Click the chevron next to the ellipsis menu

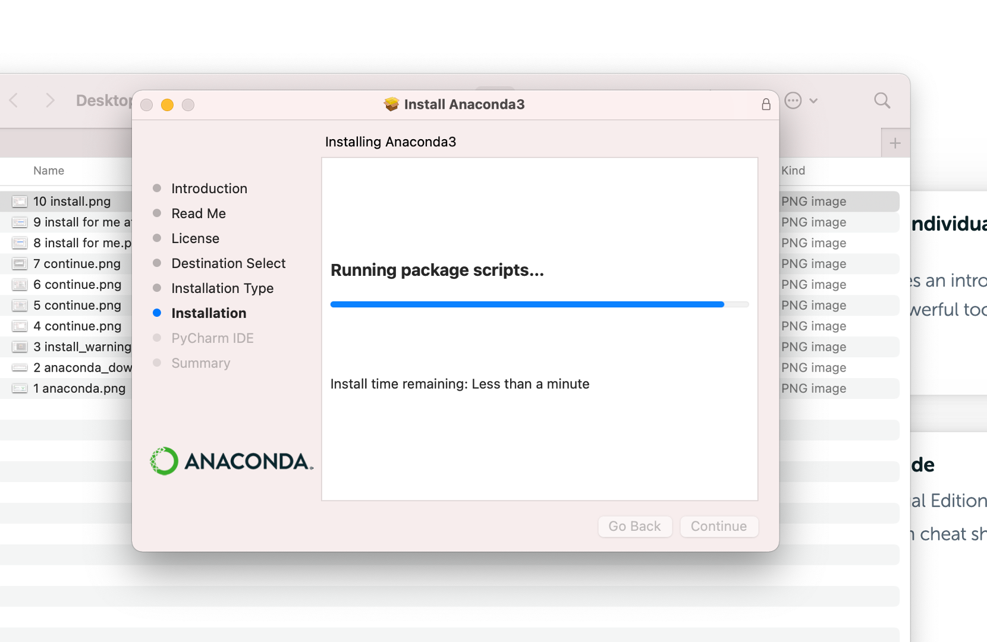click(814, 100)
